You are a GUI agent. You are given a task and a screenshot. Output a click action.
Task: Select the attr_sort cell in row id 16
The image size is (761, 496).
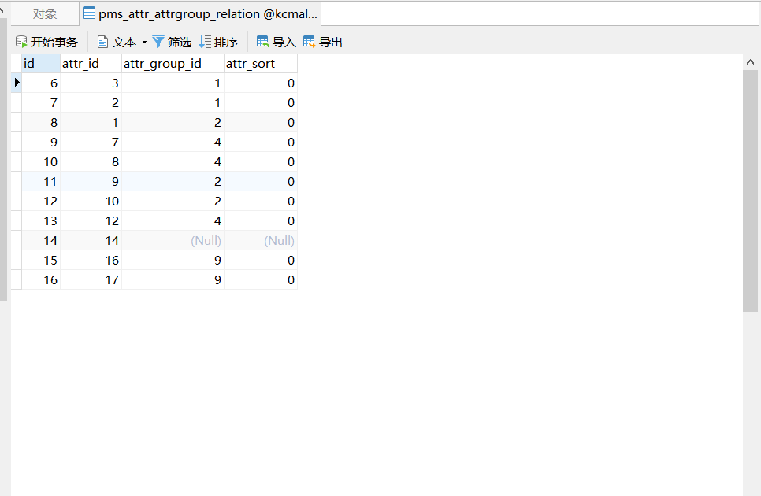coord(261,279)
